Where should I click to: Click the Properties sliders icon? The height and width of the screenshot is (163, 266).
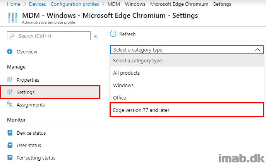(10, 79)
